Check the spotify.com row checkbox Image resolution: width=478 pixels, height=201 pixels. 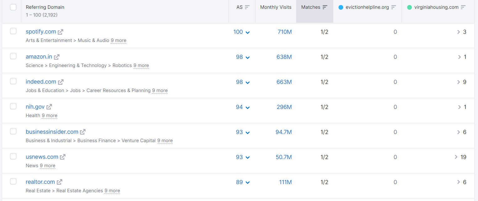(13, 31)
